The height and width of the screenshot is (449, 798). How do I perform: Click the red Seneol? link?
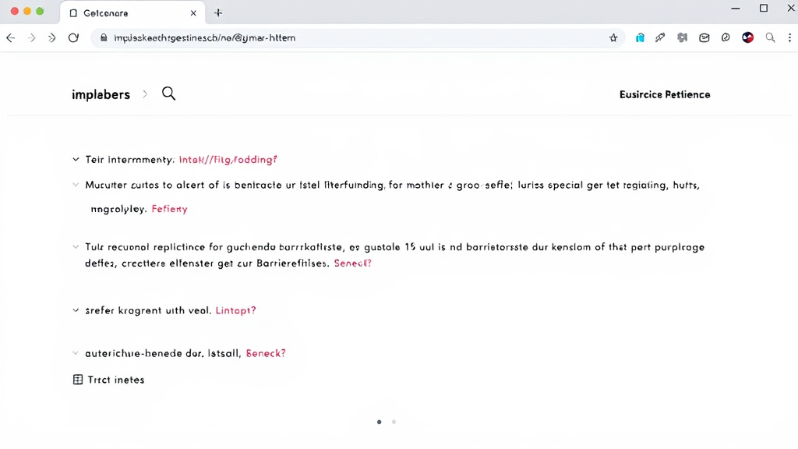click(x=352, y=263)
